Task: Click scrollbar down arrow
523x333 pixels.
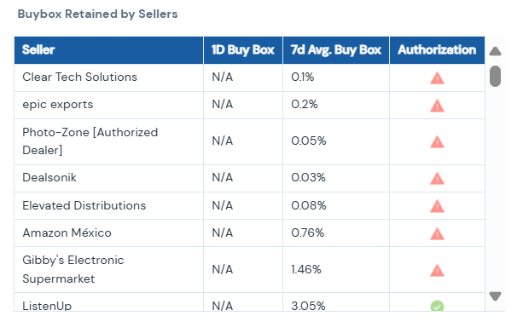Action: (x=495, y=296)
